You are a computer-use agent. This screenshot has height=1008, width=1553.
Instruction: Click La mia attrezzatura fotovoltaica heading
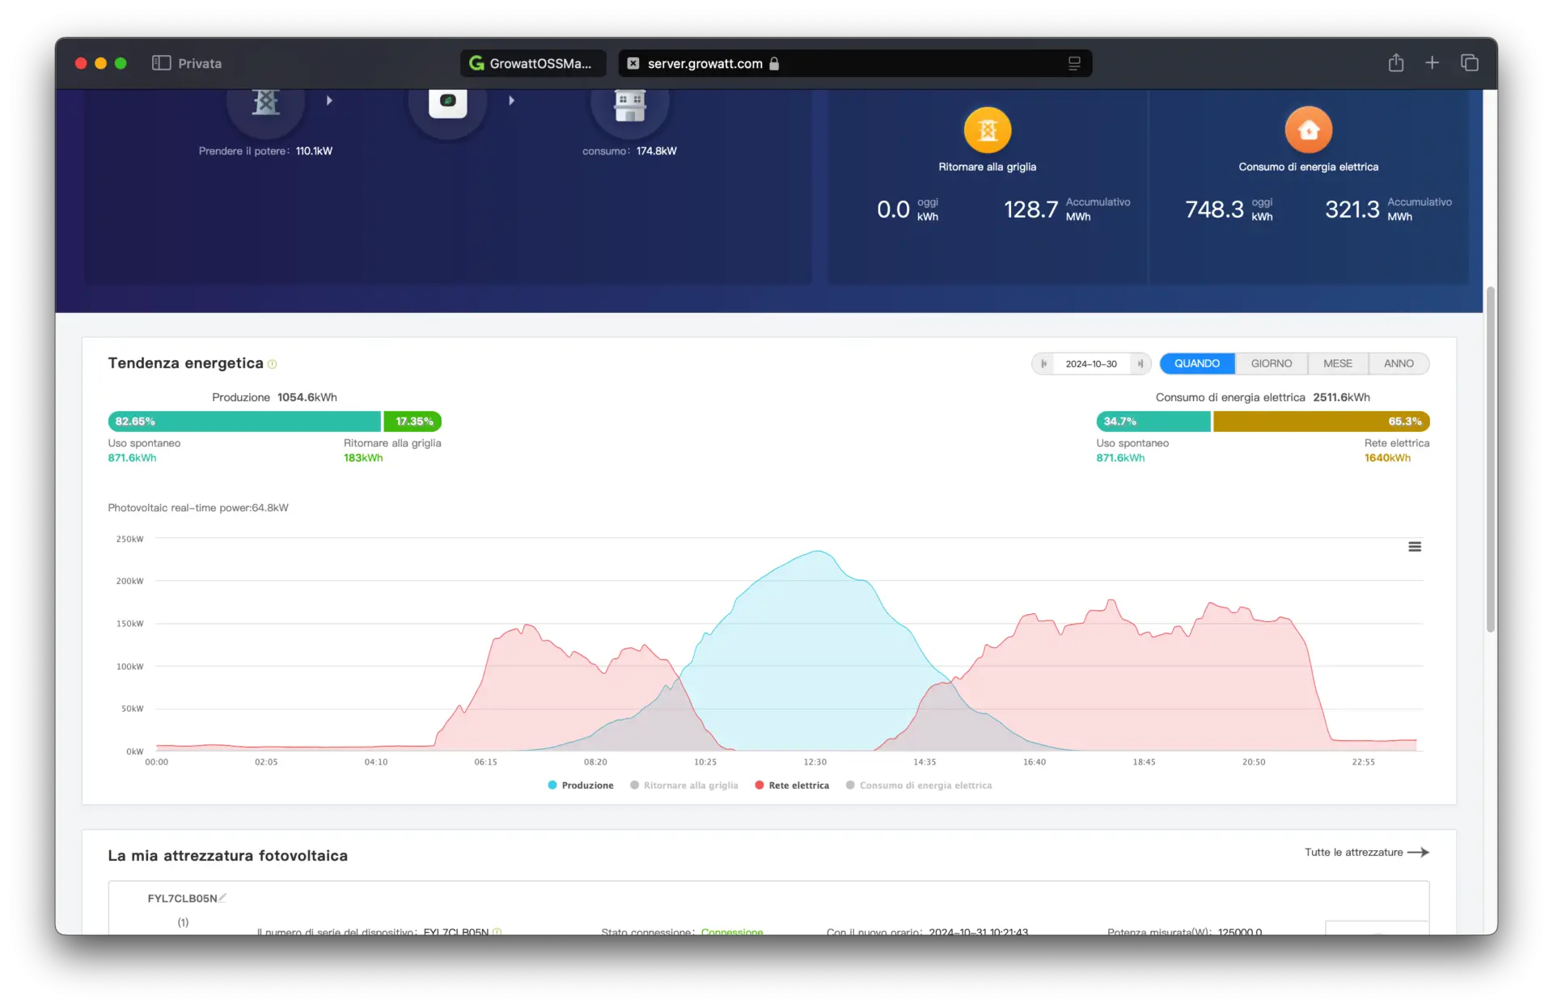pos(228,856)
